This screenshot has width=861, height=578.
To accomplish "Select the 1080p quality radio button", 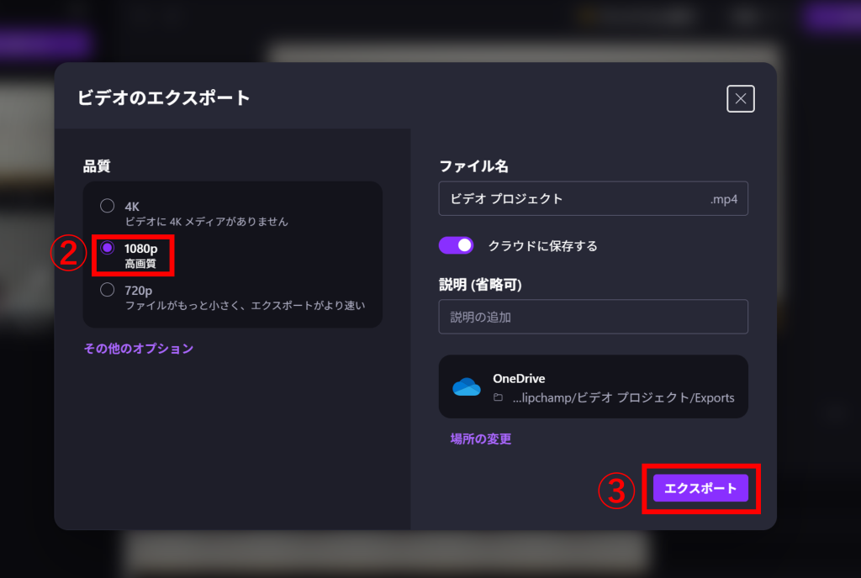I will pyautogui.click(x=107, y=248).
